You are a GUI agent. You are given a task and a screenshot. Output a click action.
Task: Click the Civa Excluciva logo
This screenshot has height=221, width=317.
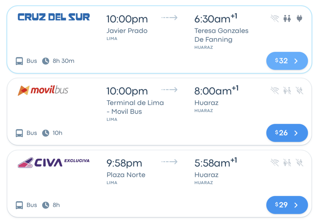coord(54,162)
